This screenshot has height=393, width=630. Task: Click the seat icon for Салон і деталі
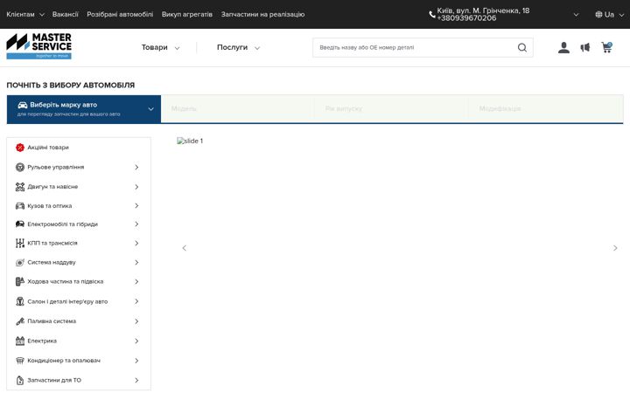(x=19, y=301)
